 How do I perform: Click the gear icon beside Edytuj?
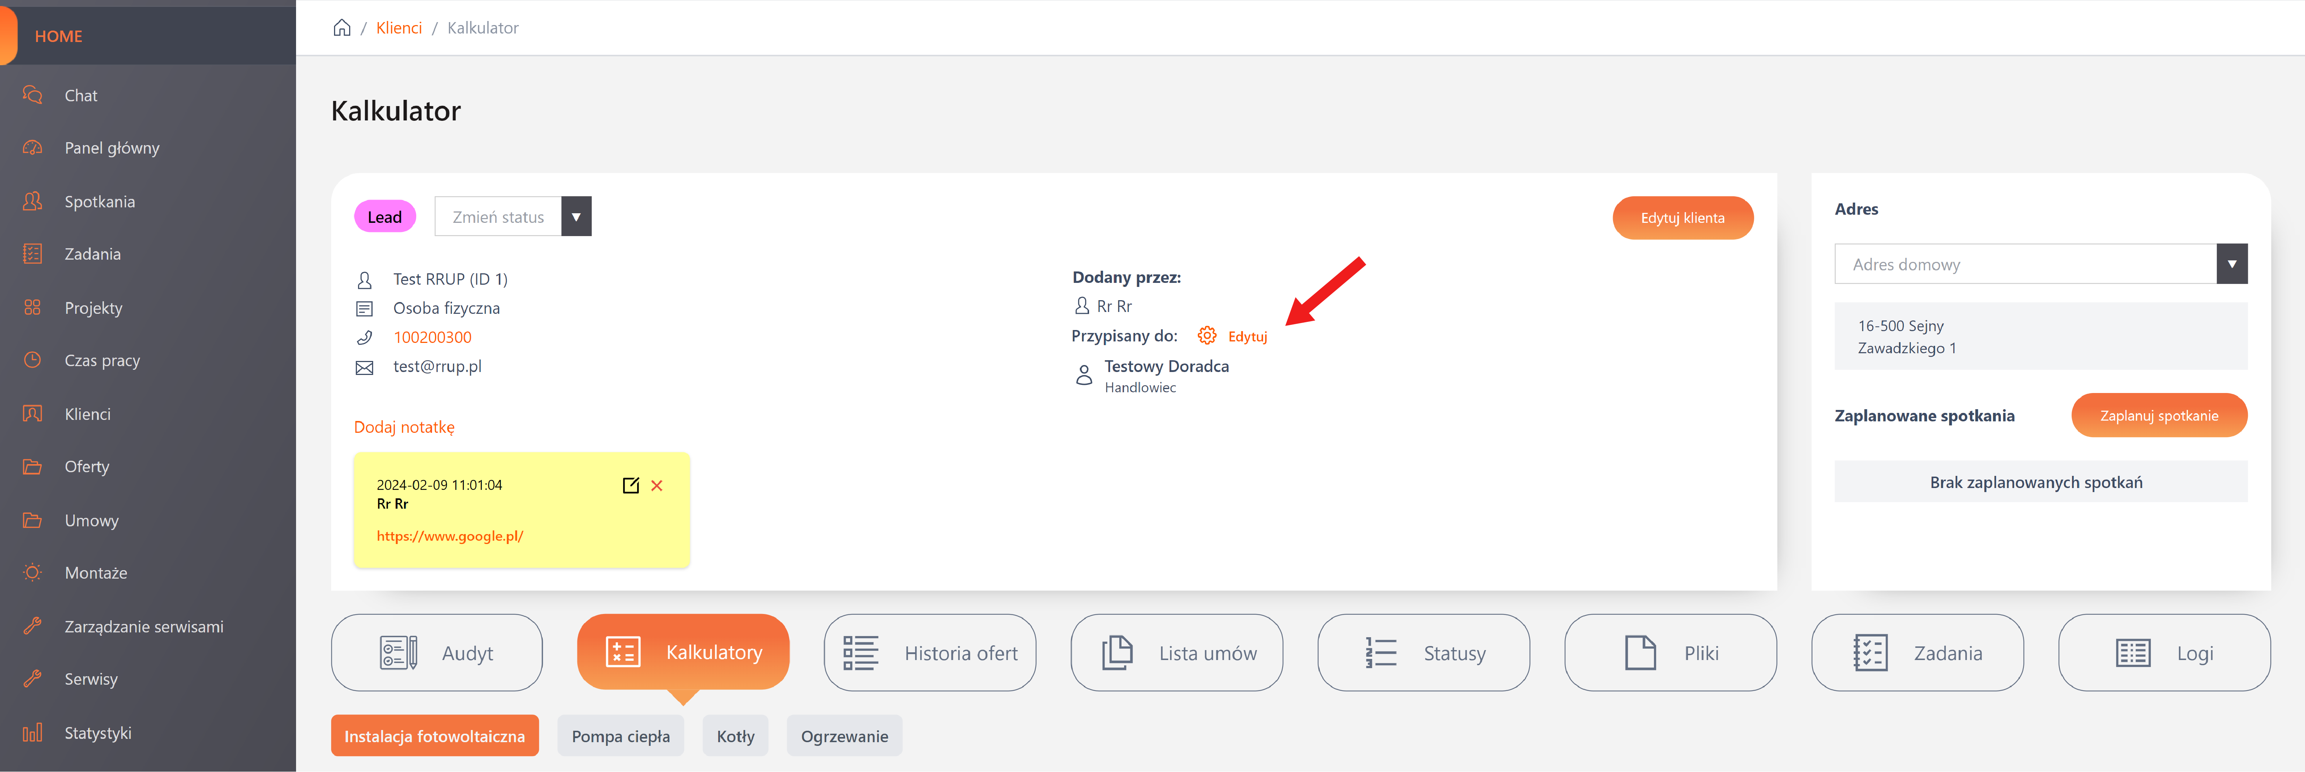tap(1206, 336)
